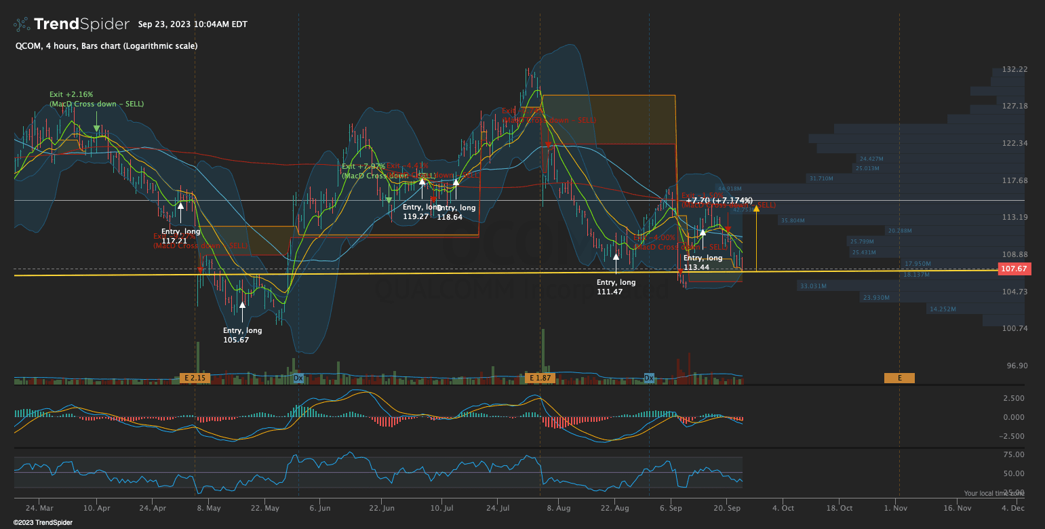Click the entry arrow above Entry, long 105.67

coord(242,305)
